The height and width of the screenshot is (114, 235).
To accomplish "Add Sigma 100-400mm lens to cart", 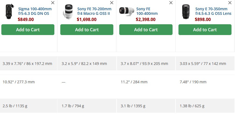I will [28, 30].
